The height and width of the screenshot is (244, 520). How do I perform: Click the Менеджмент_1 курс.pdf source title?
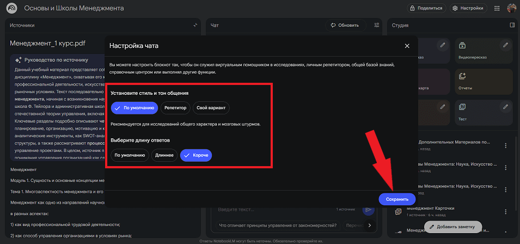[48, 43]
